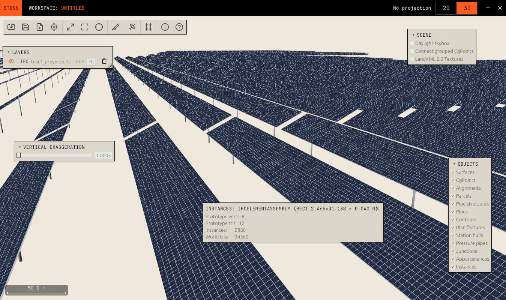Switch to 2D view tab
The height and width of the screenshot is (300, 506).
[446, 8]
